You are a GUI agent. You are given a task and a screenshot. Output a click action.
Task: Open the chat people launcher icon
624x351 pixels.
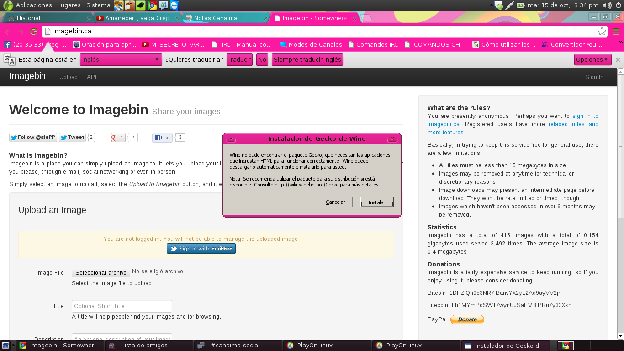[x=163, y=5]
